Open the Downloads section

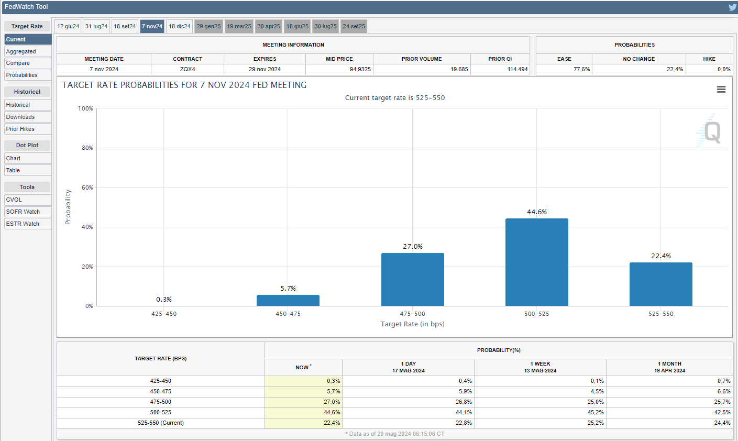[x=28, y=117]
